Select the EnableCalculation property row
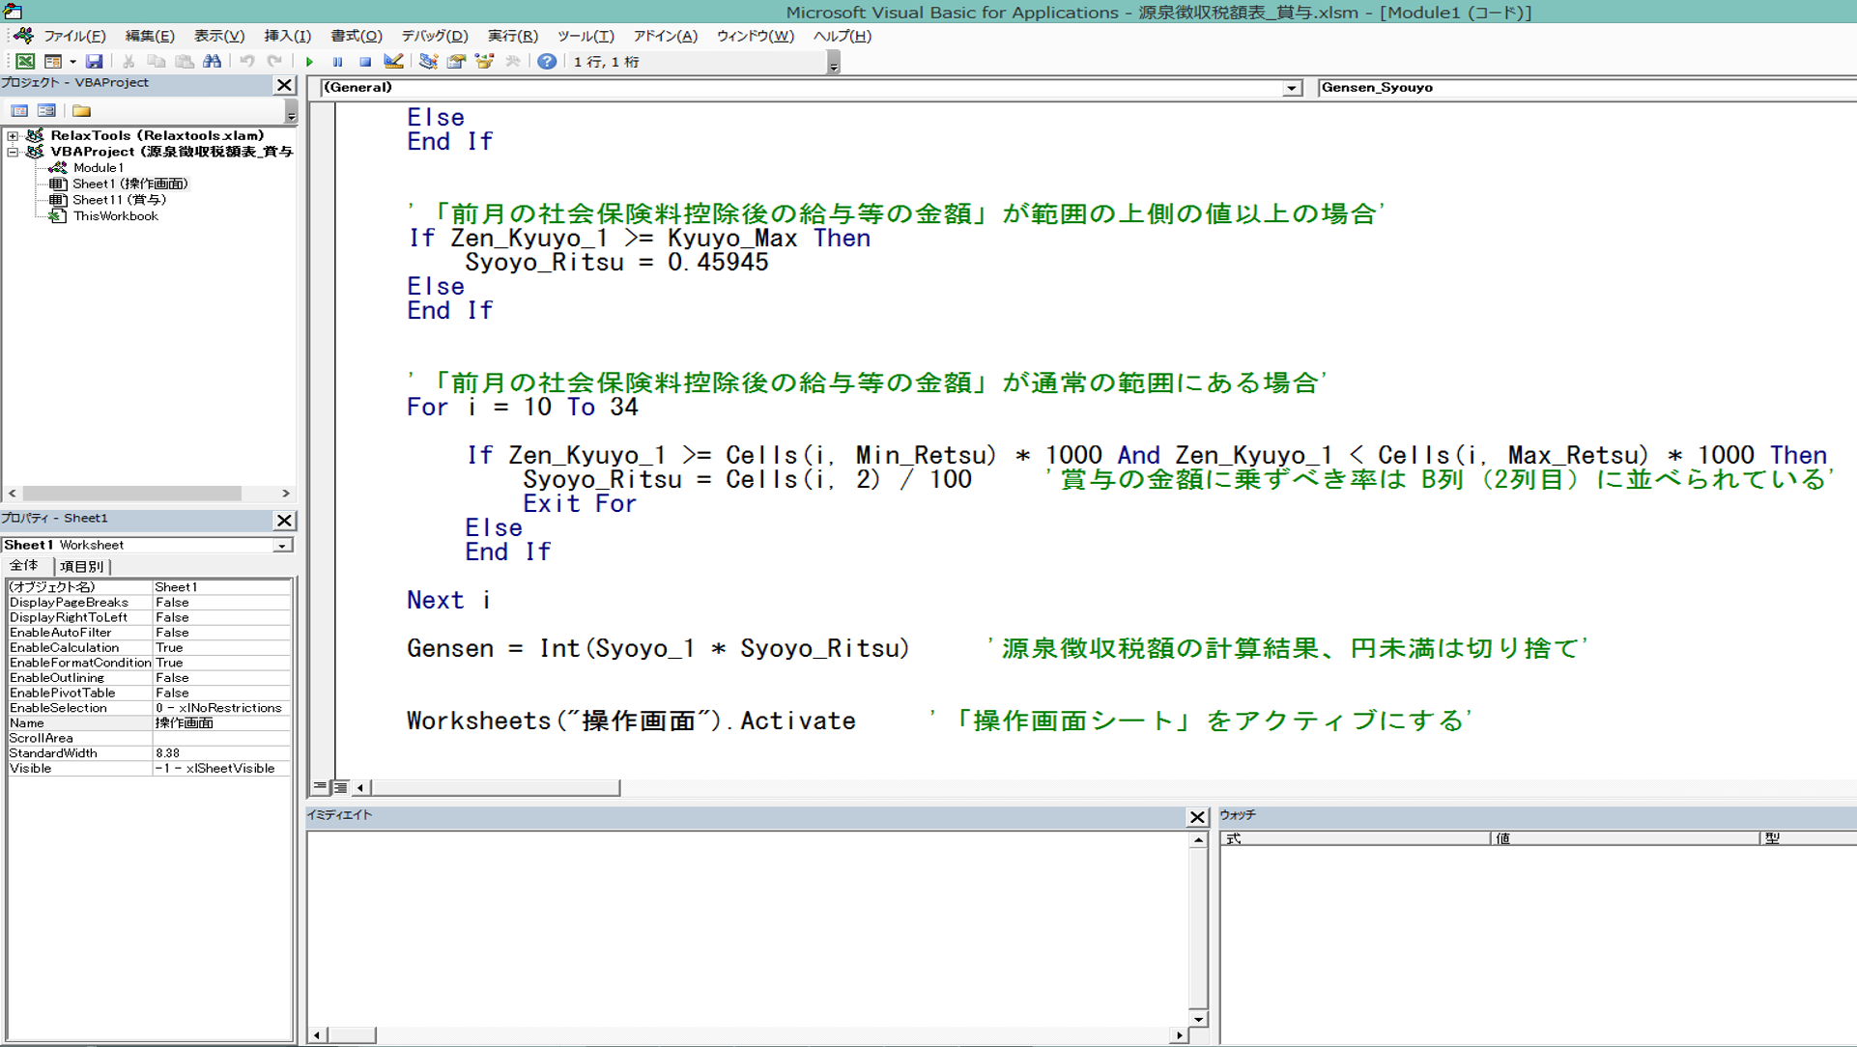The width and height of the screenshot is (1857, 1047). (x=149, y=648)
